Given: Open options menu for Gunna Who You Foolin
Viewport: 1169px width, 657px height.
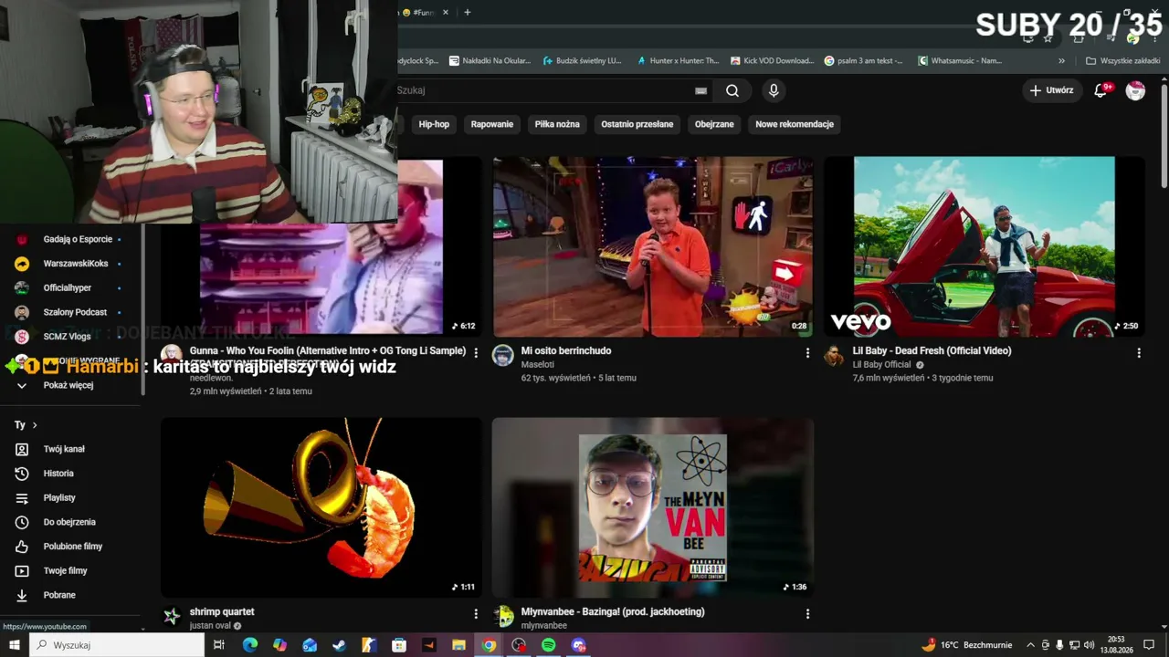Looking at the screenshot, I should click(x=476, y=353).
